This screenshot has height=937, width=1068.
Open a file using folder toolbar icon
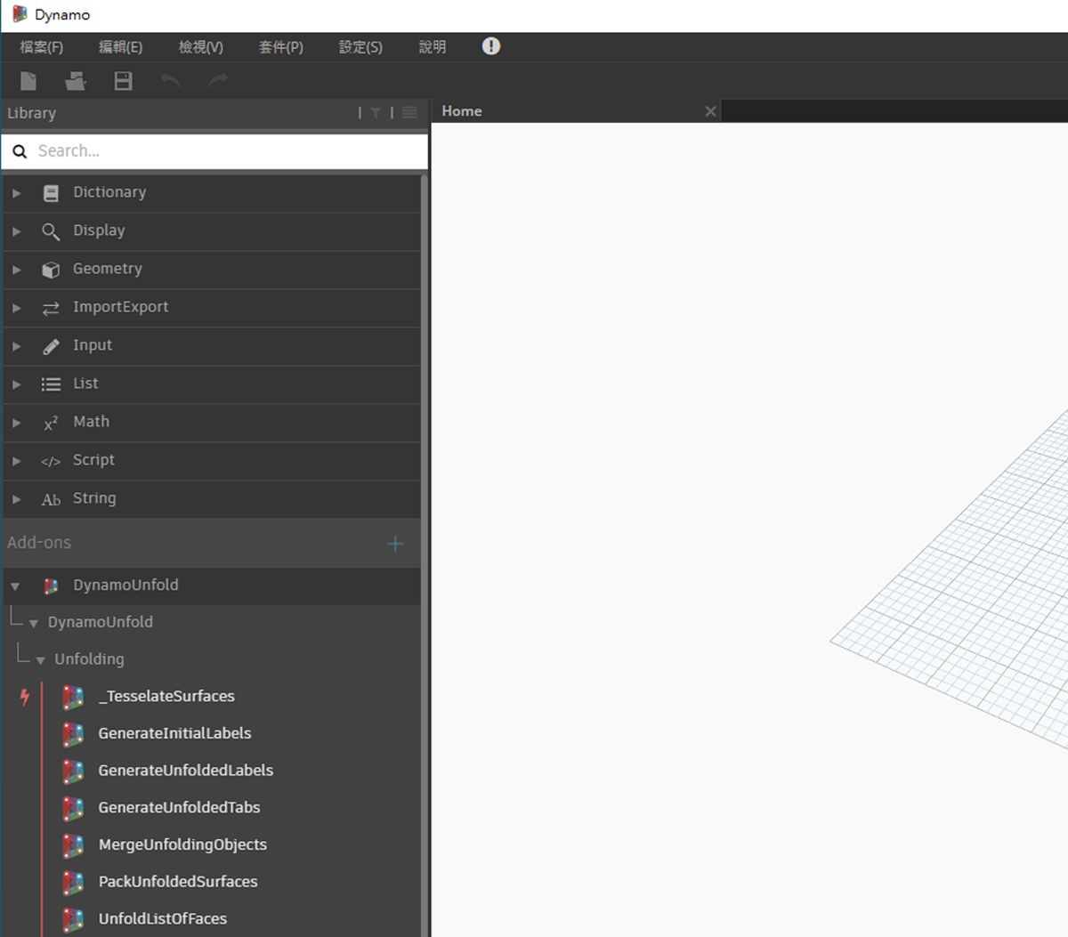tap(76, 81)
